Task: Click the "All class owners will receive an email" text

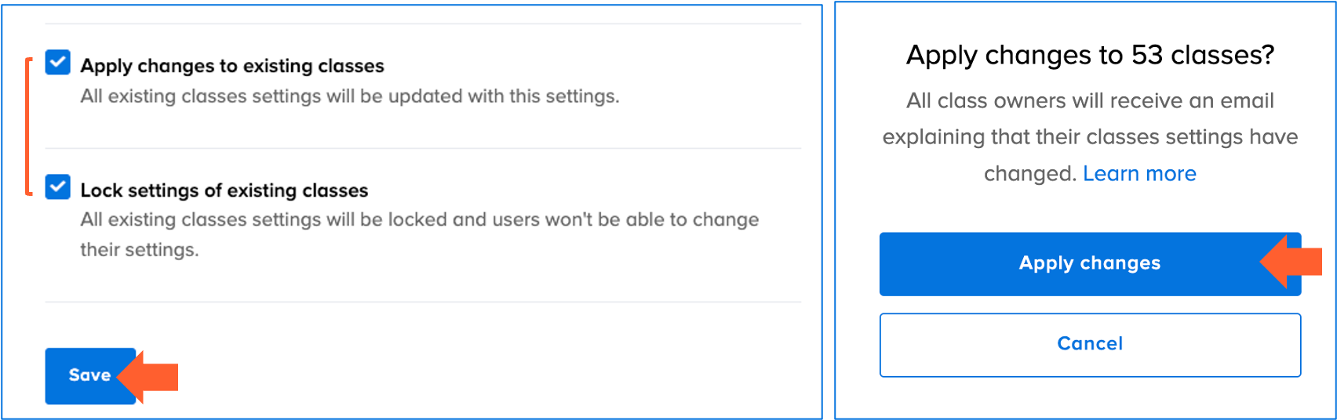Action: pyautogui.click(x=1090, y=100)
